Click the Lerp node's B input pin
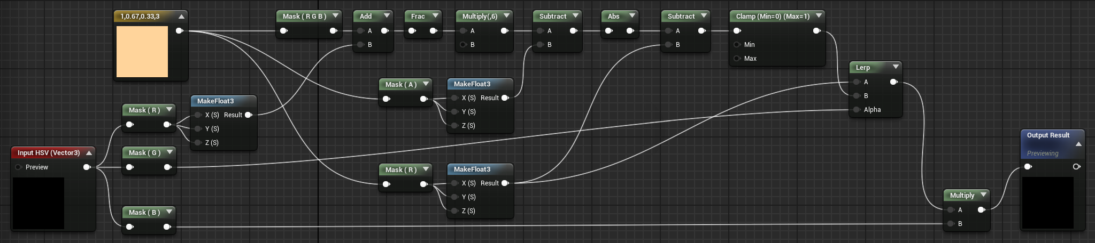The image size is (1095, 243). (857, 96)
